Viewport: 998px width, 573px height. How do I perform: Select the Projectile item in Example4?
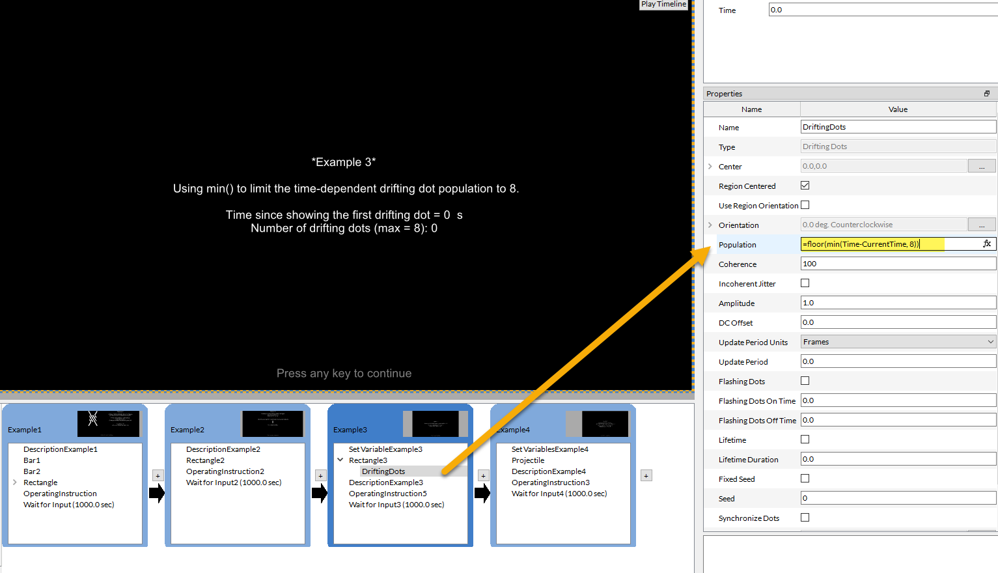(x=527, y=460)
